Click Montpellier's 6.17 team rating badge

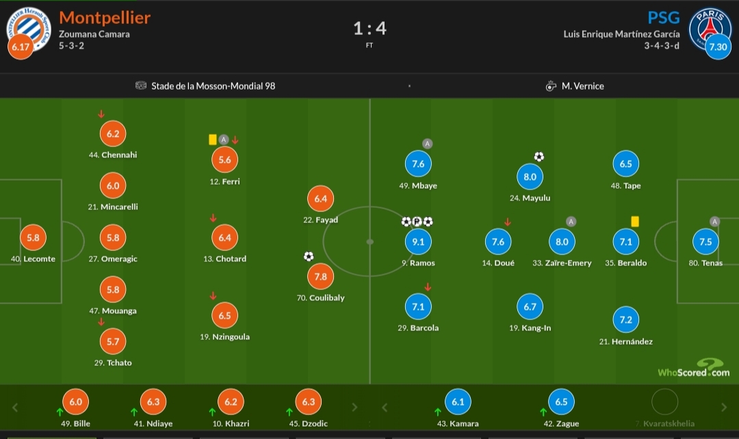pyautogui.click(x=21, y=47)
